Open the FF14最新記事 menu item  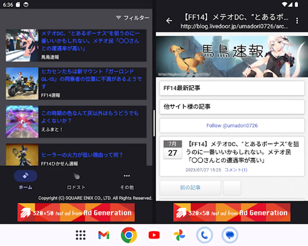pos(232,88)
